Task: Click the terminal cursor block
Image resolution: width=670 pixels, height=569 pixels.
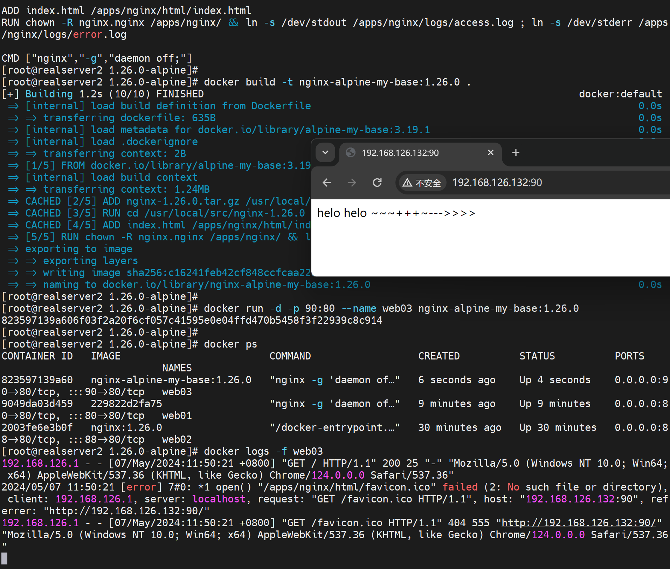Action: [x=5, y=558]
